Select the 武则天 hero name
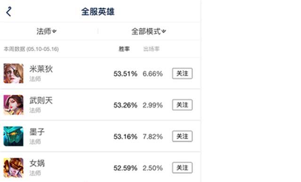This screenshot has height=182, width=301. click(x=41, y=101)
